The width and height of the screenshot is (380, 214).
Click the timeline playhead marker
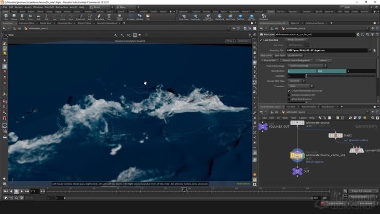[184, 189]
